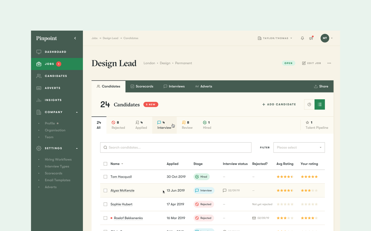Image resolution: width=371 pixels, height=231 pixels.
Task: Click Tom Hacquoil's Hired stage badge
Action: point(201,177)
